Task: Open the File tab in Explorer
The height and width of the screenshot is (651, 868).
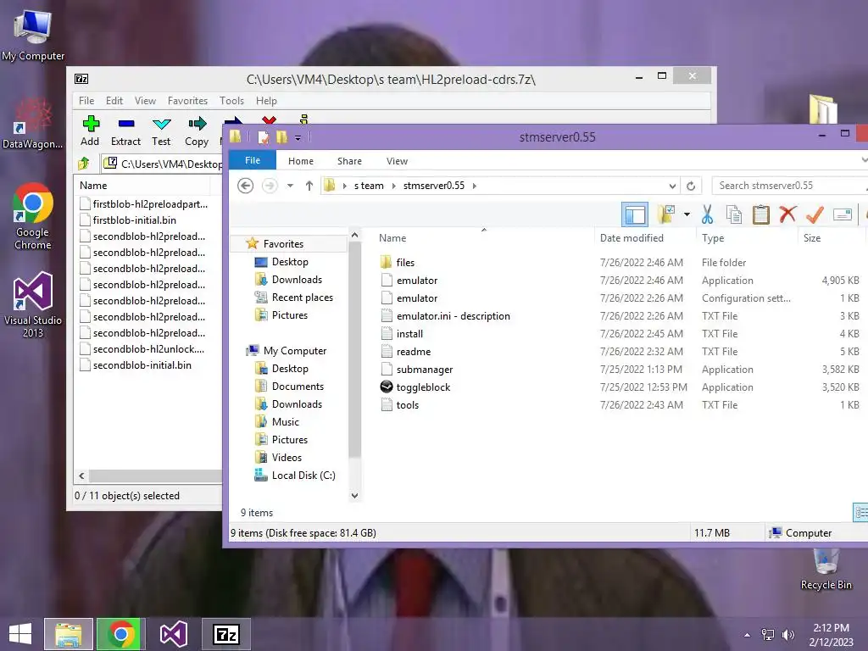Action: pyautogui.click(x=253, y=160)
